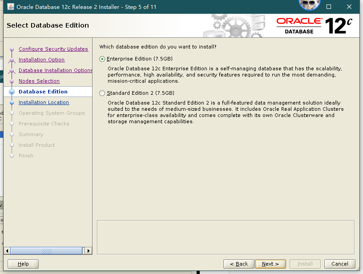Screen dimensions: 363x274
Task: Open Configure Security Updates step
Action: pyautogui.click(x=53, y=49)
